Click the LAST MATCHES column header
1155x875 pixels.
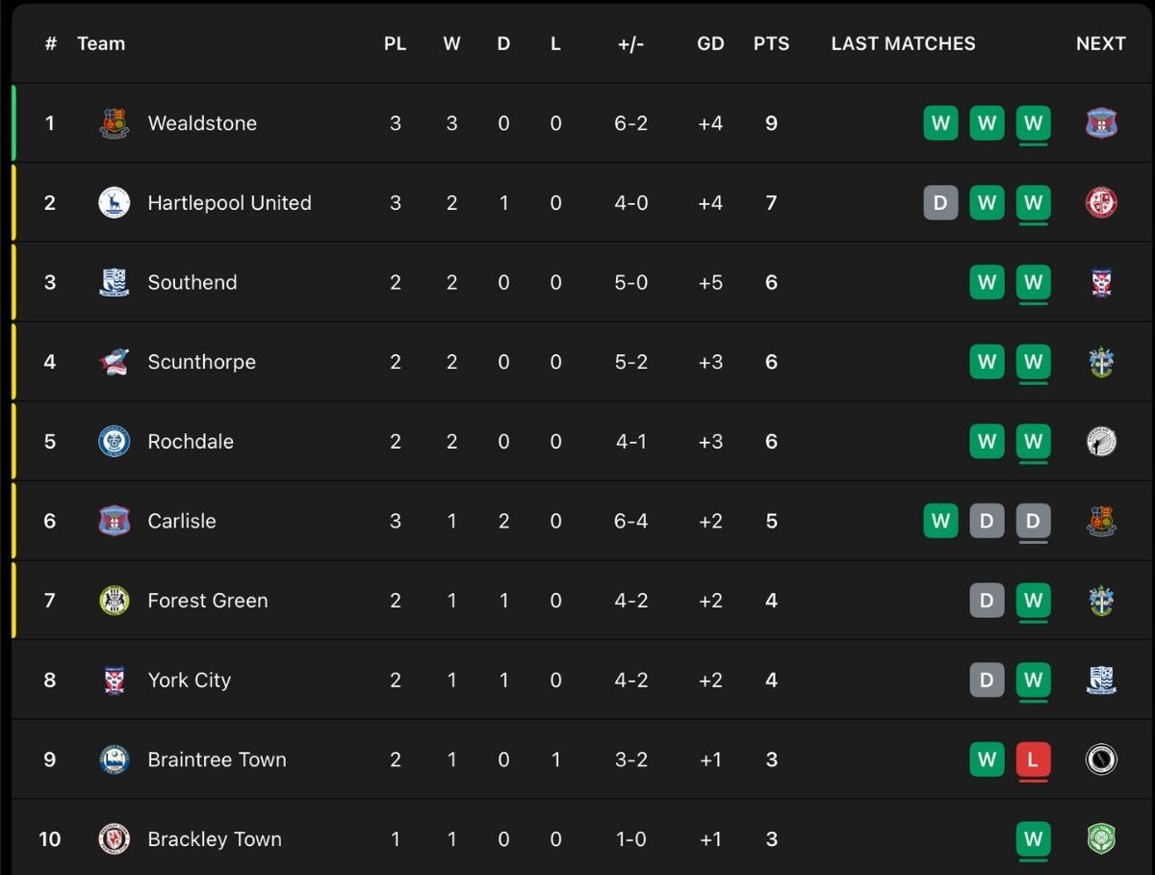click(903, 43)
